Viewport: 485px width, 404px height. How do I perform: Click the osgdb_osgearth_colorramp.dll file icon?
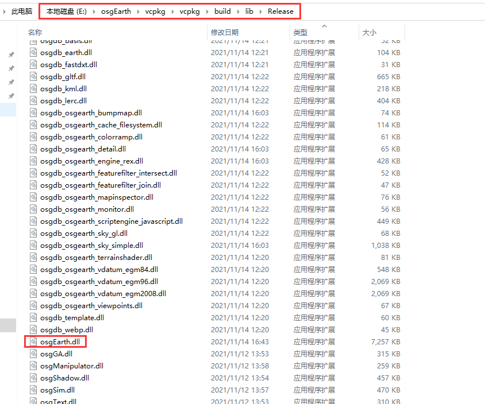coord(33,137)
